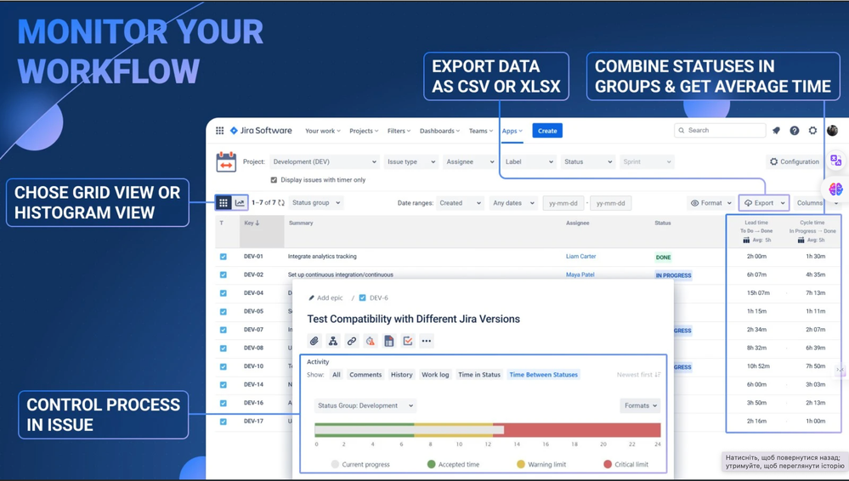Open the user profile avatar
The image size is (849, 481).
(832, 131)
